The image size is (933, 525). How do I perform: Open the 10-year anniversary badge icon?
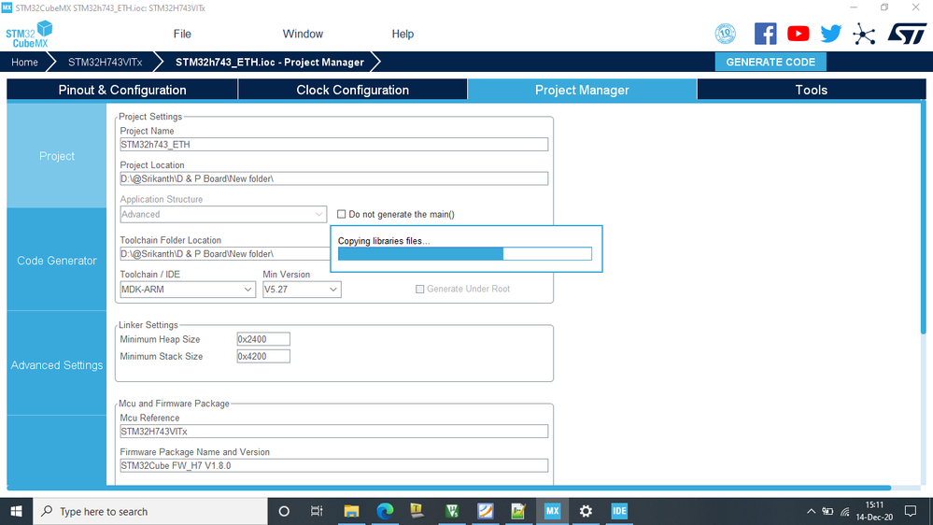click(725, 34)
